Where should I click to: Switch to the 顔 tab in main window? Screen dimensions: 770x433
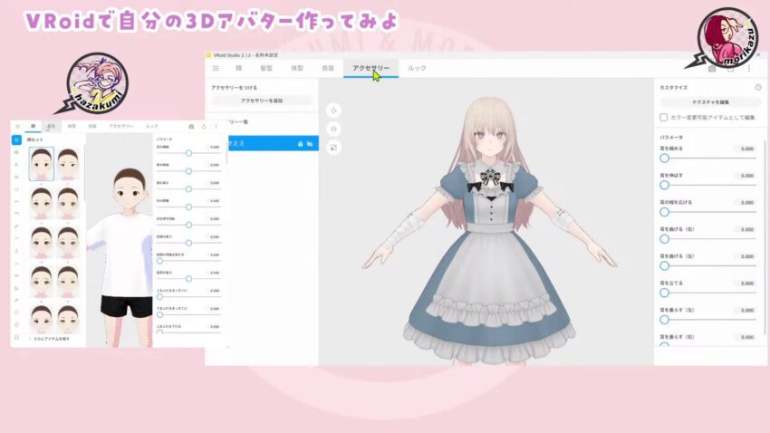pyautogui.click(x=238, y=68)
